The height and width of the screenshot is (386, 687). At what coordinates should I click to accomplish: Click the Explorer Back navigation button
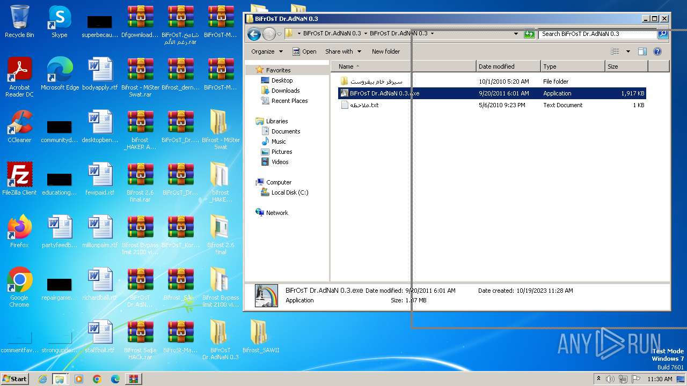coord(254,34)
